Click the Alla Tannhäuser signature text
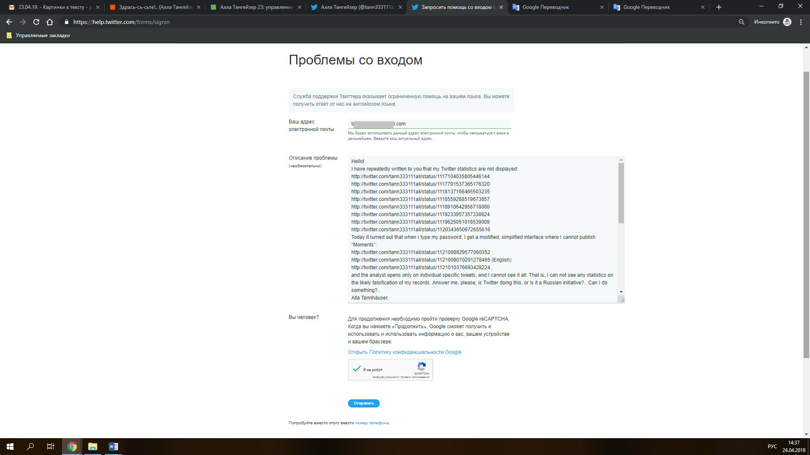 [370, 298]
